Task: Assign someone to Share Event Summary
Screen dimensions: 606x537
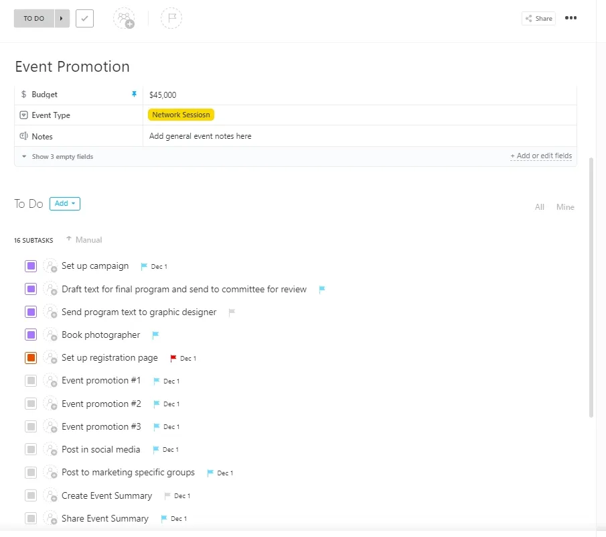Action: (x=51, y=518)
